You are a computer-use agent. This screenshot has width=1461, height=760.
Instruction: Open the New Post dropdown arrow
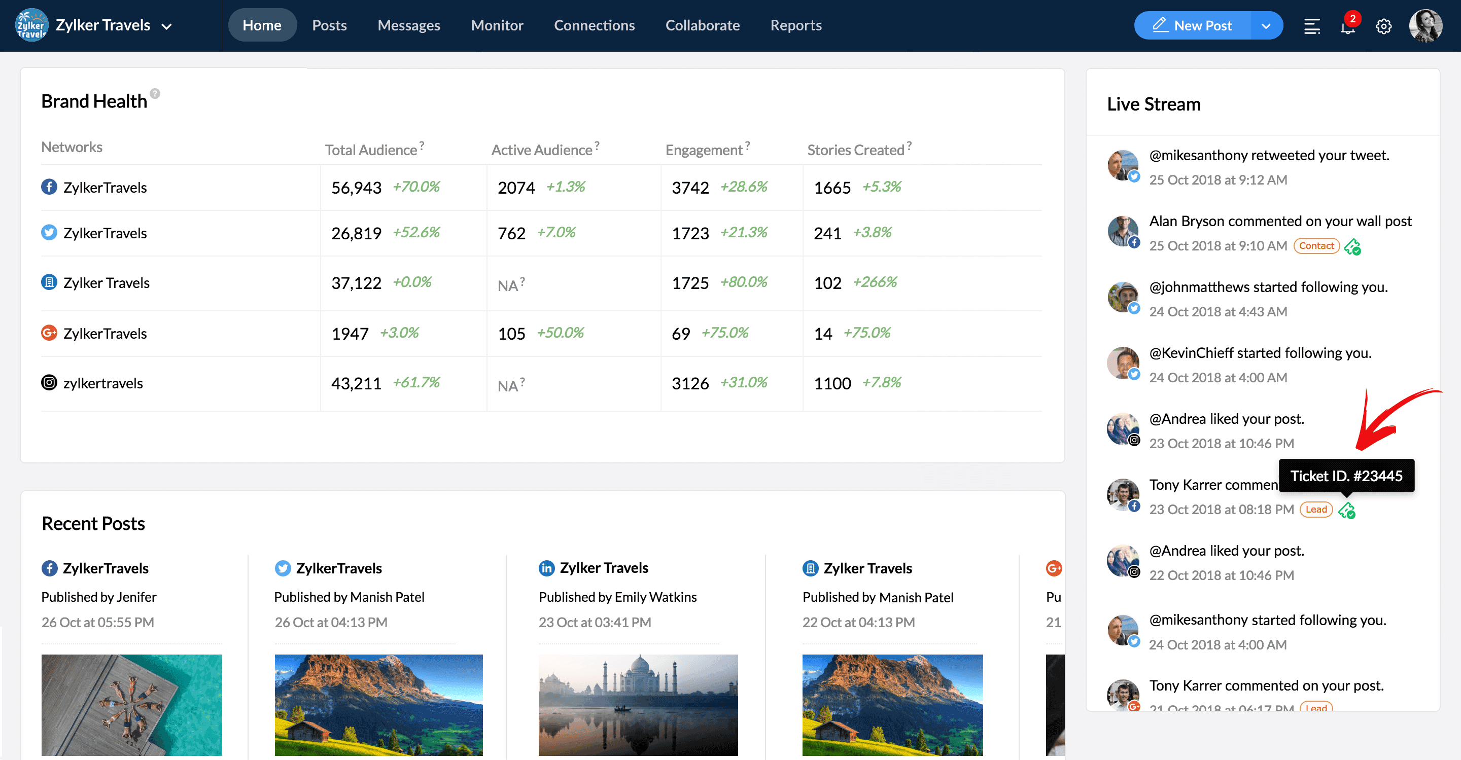point(1266,26)
